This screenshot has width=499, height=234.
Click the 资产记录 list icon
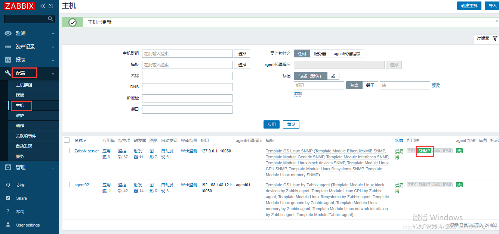pos(8,47)
